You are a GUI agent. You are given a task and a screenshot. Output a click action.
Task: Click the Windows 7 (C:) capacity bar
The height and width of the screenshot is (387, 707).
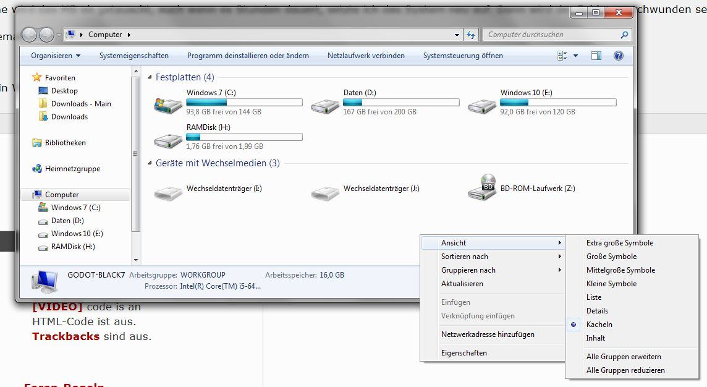click(x=244, y=103)
